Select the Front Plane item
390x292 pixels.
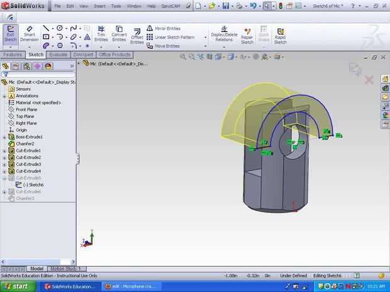[26, 109]
